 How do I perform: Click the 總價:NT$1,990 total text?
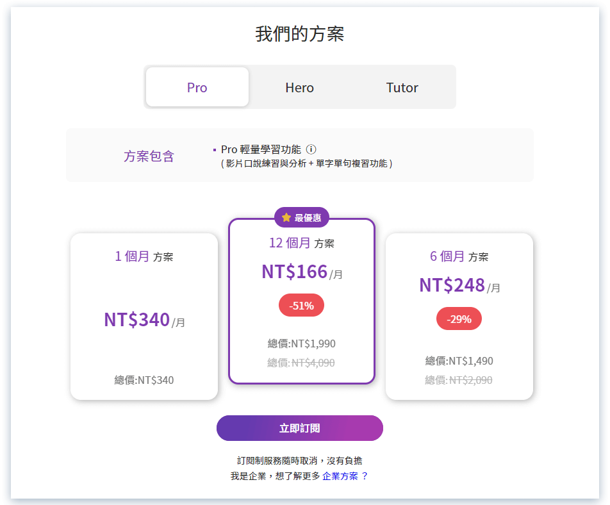point(301,344)
